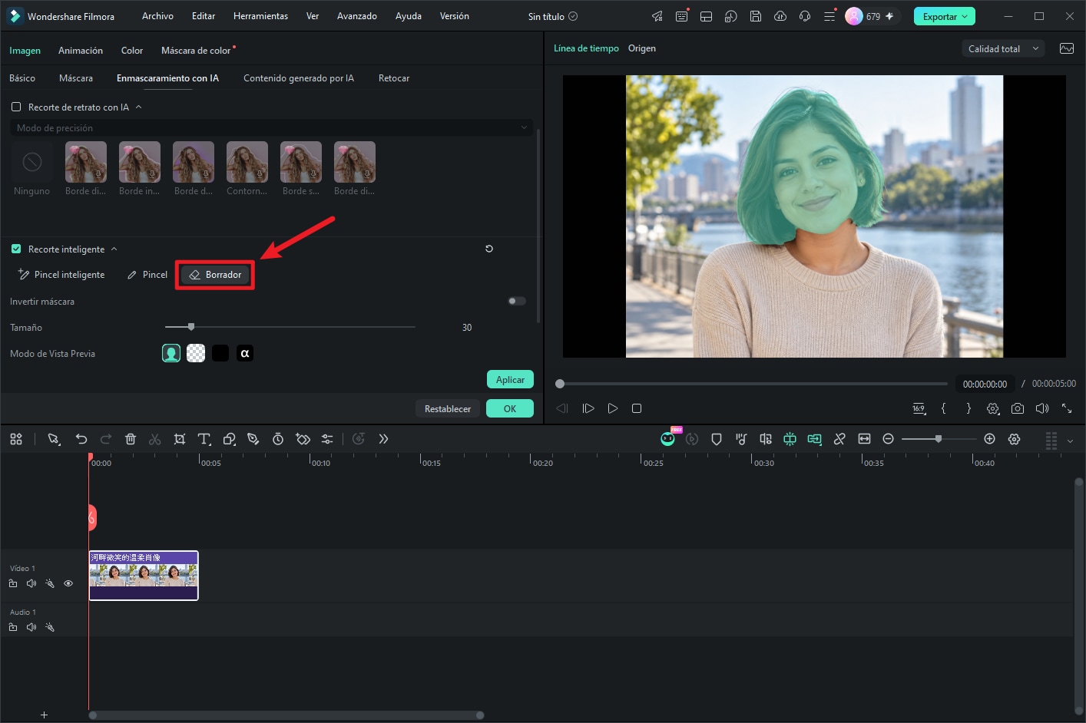1086x723 pixels.
Task: Show more timeline tools via double chevron
Action: pyautogui.click(x=384, y=439)
